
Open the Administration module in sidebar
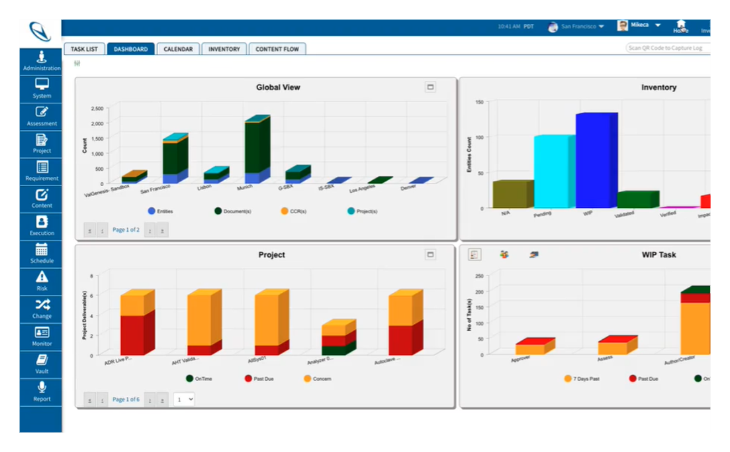[41, 61]
